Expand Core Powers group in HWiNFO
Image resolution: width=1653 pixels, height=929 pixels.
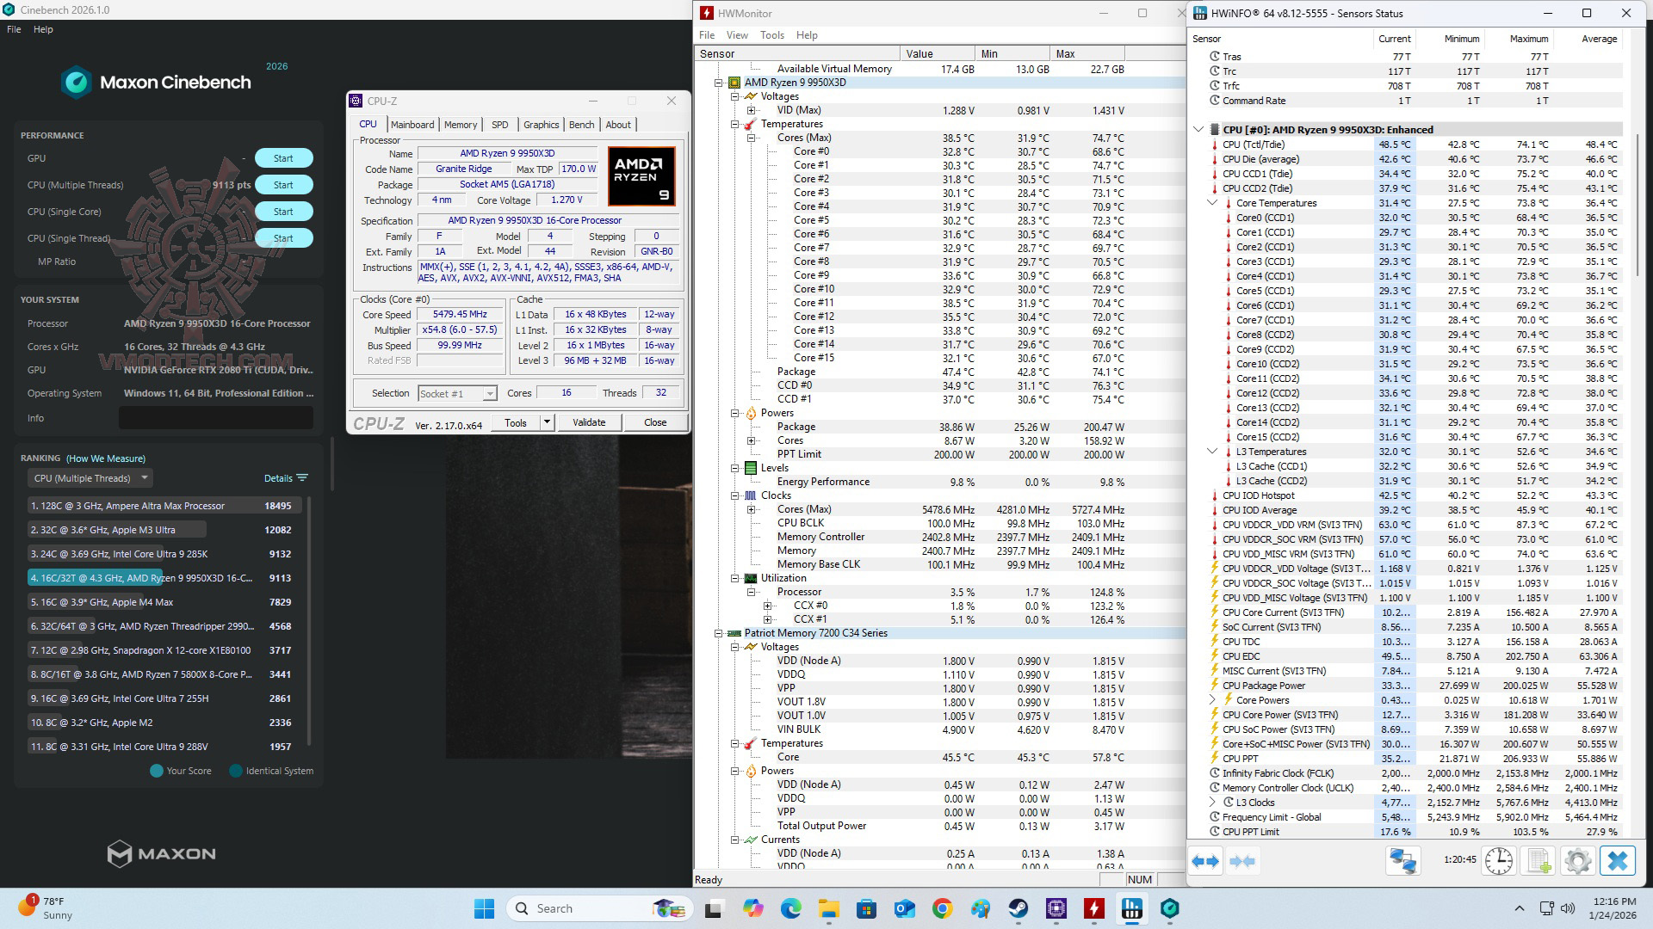pos(1212,700)
